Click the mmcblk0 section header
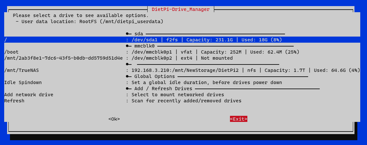This screenshot has height=145, width=367. (144, 46)
